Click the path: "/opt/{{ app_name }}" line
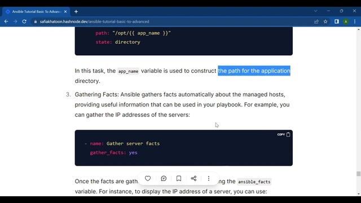 (x=133, y=33)
